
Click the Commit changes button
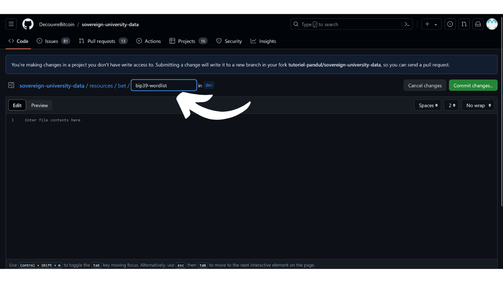[473, 85]
